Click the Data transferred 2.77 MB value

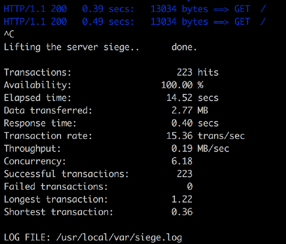pos(190,110)
